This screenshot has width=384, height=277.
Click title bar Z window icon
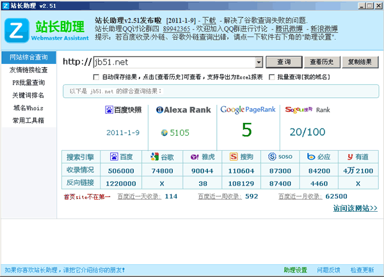(x=5, y=6)
